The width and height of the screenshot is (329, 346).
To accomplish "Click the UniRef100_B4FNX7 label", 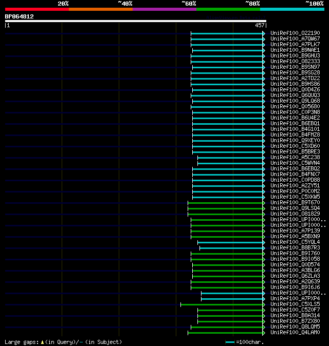I will 295,175.
